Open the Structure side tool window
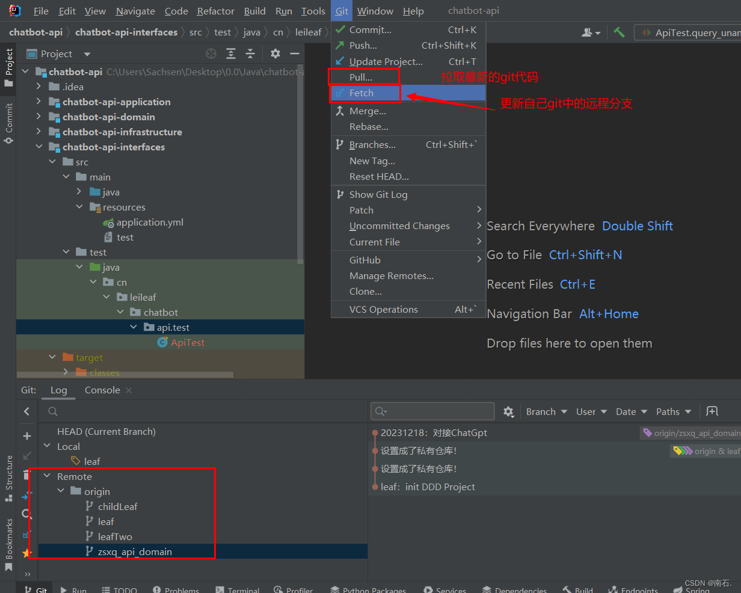The image size is (741, 593). point(8,478)
